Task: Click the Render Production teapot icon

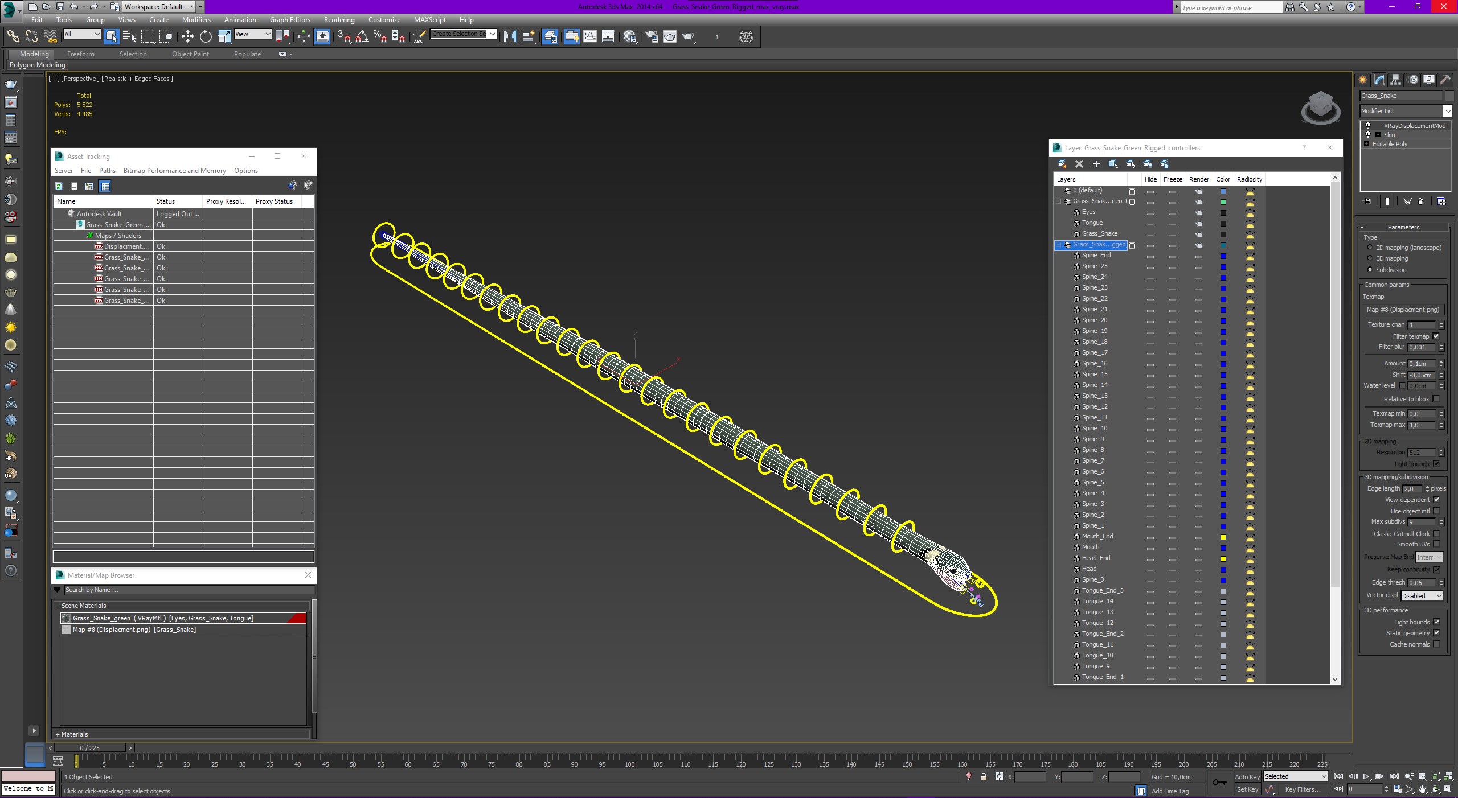Action: coord(689,36)
